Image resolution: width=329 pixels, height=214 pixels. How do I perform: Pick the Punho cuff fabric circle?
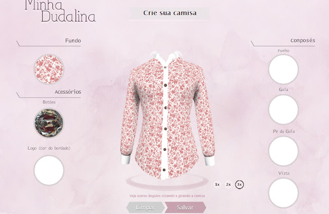pyautogui.click(x=283, y=69)
